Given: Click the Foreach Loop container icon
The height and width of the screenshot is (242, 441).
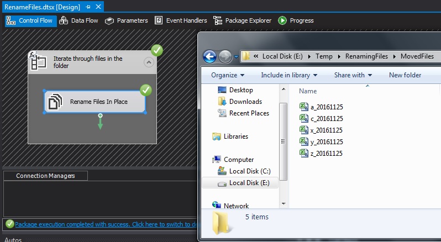Looking at the screenshot, I should [x=39, y=62].
